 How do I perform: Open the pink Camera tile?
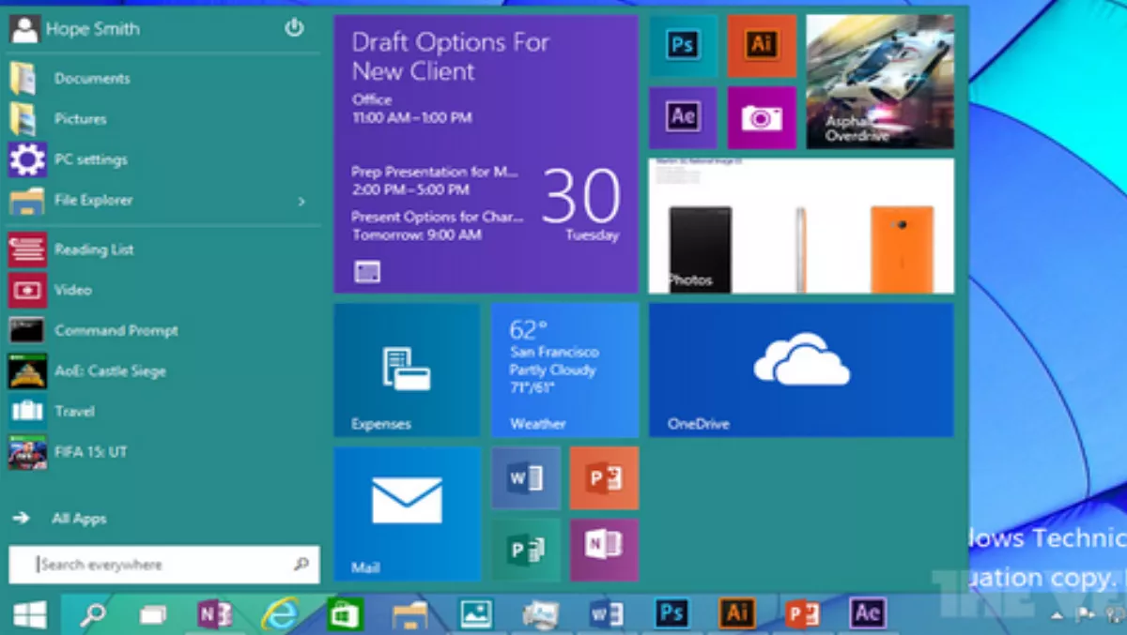762,117
